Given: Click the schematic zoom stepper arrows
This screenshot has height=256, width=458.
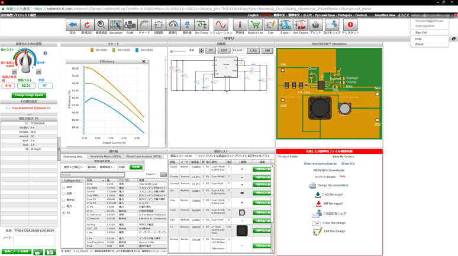Looking at the screenshot, I should click(201, 51).
